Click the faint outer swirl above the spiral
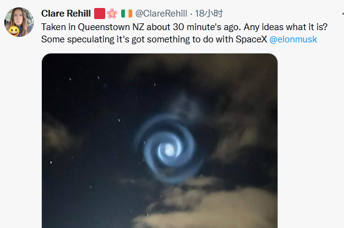 click(x=185, y=106)
